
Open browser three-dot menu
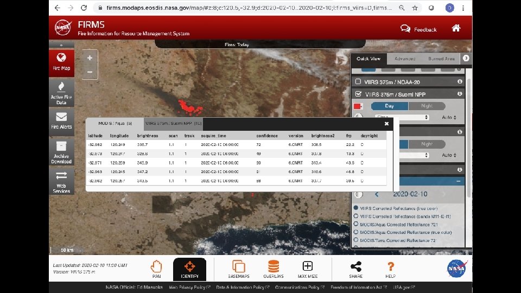[x=463, y=8]
